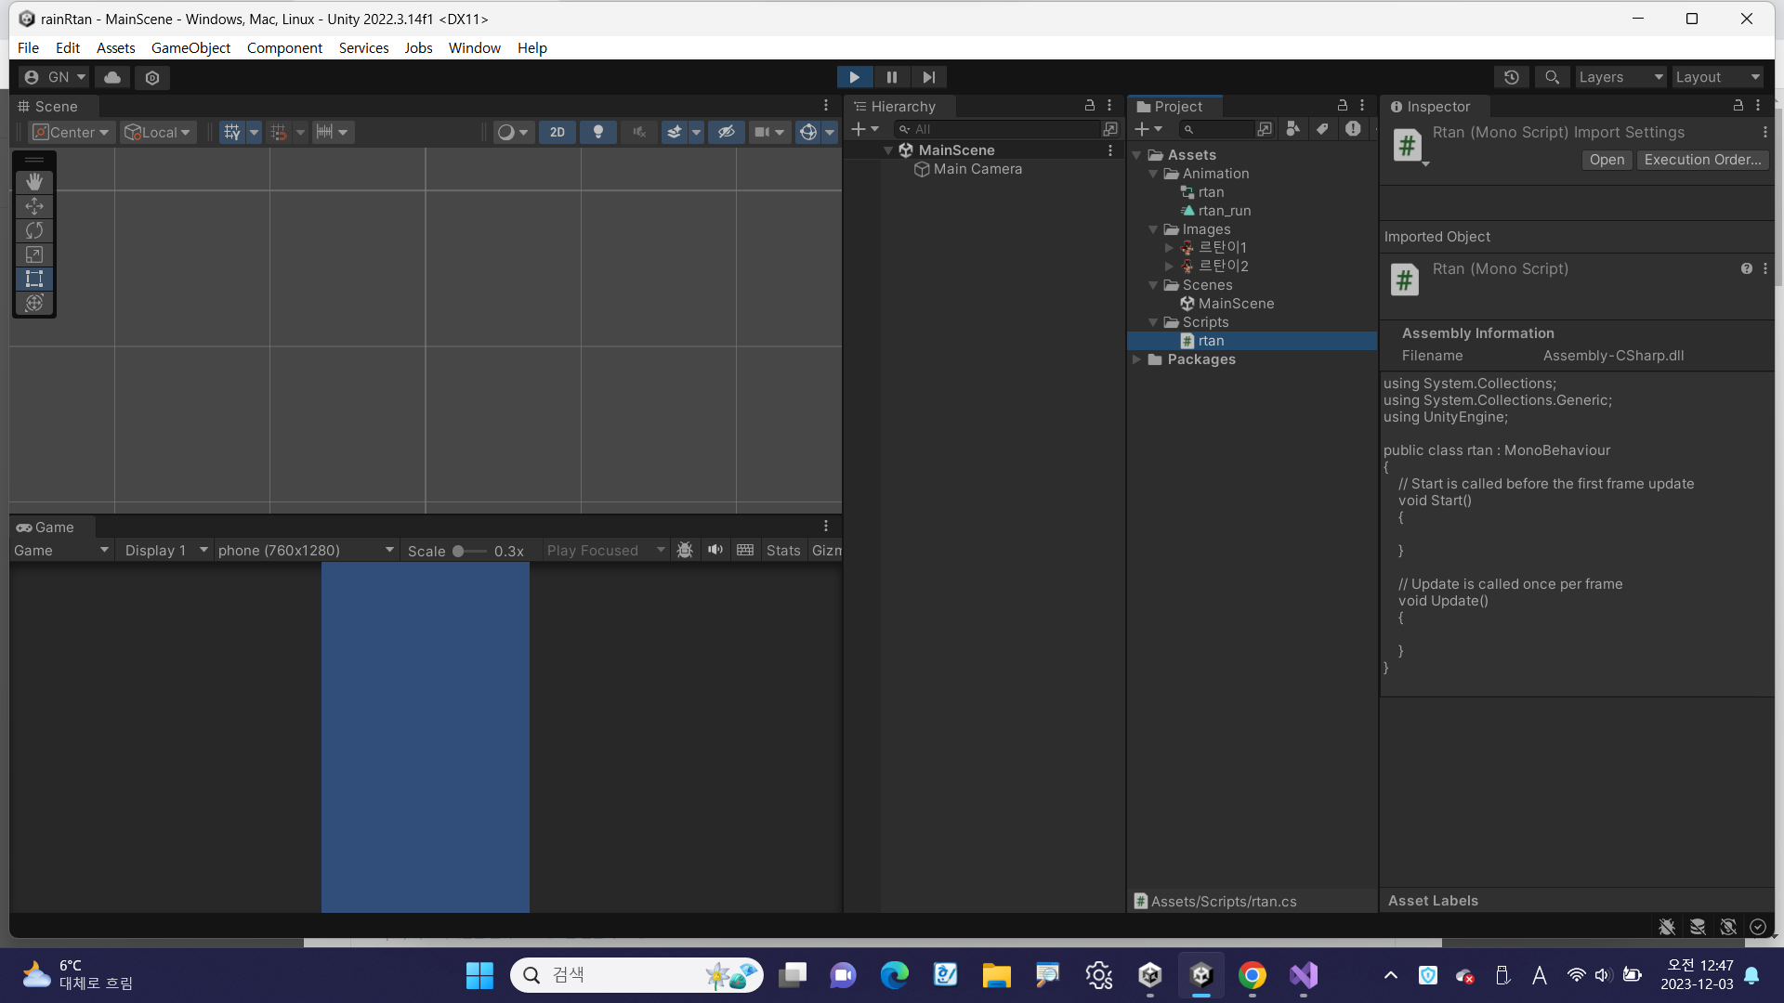Image resolution: width=1784 pixels, height=1003 pixels.
Task: Toggle the Inspector panel lock
Action: (1738, 106)
